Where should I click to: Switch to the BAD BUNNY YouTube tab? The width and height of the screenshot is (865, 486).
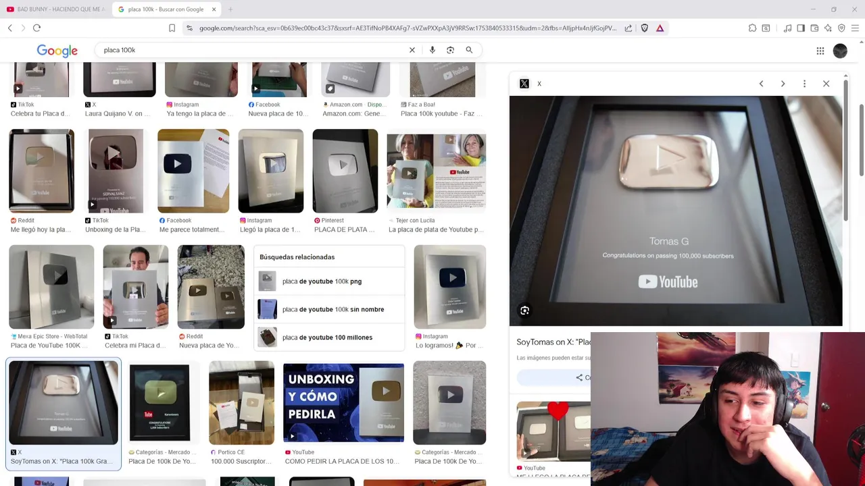click(55, 9)
